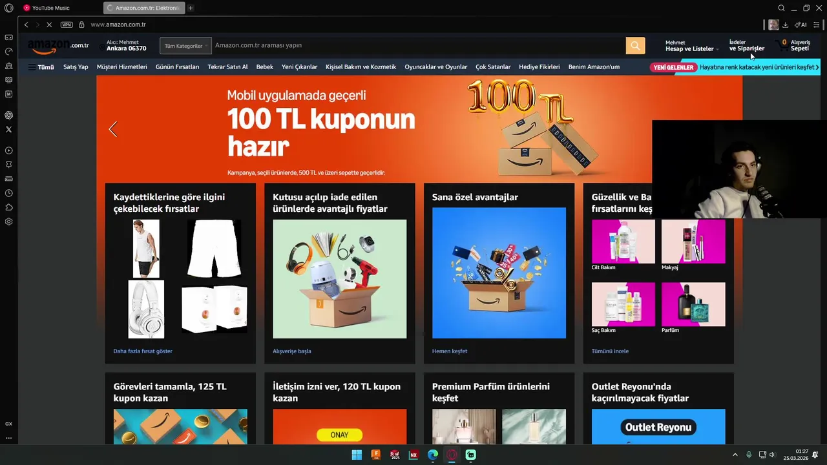The height and width of the screenshot is (465, 827).
Task: Open browser tab search magnifier
Action: (x=781, y=8)
